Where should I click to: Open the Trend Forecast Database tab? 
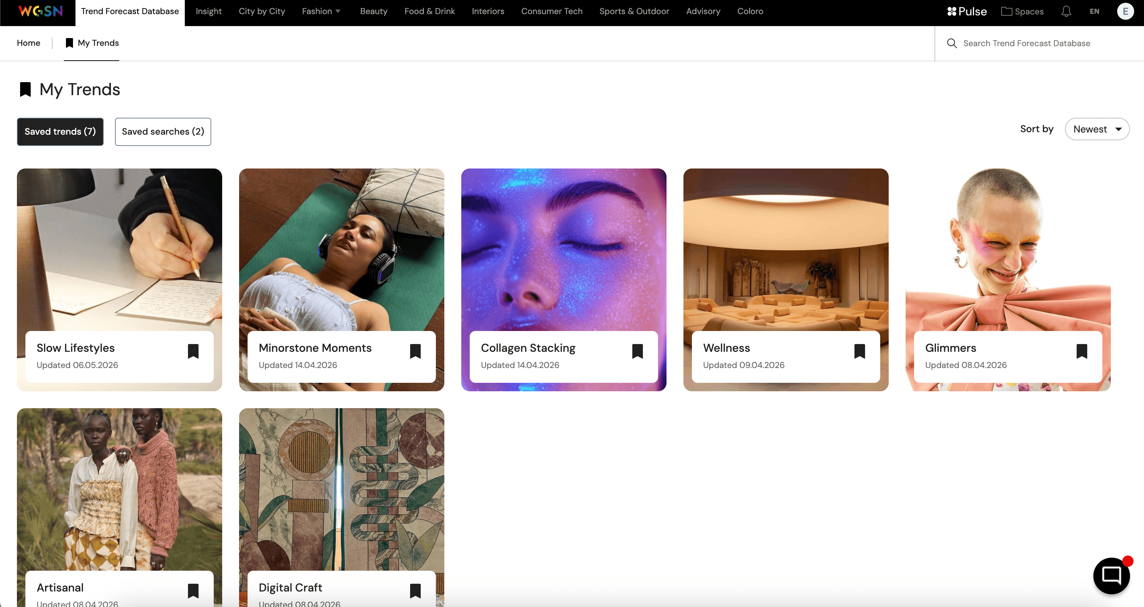130,12
